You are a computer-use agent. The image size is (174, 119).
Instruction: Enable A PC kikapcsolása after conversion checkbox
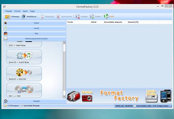click(x=135, y=106)
